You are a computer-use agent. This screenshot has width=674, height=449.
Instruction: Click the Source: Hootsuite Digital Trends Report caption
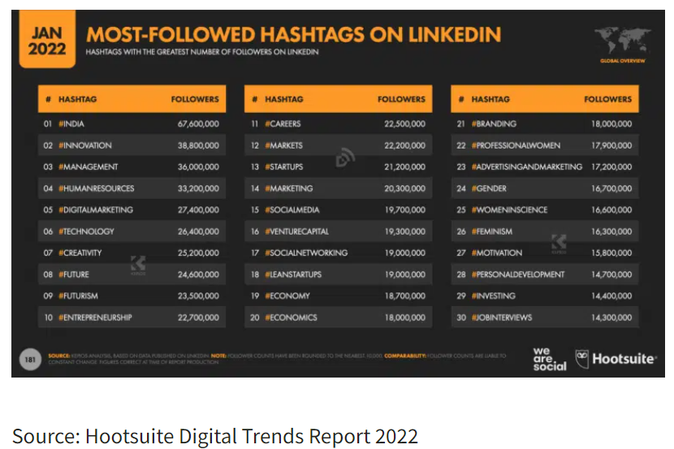point(215,436)
